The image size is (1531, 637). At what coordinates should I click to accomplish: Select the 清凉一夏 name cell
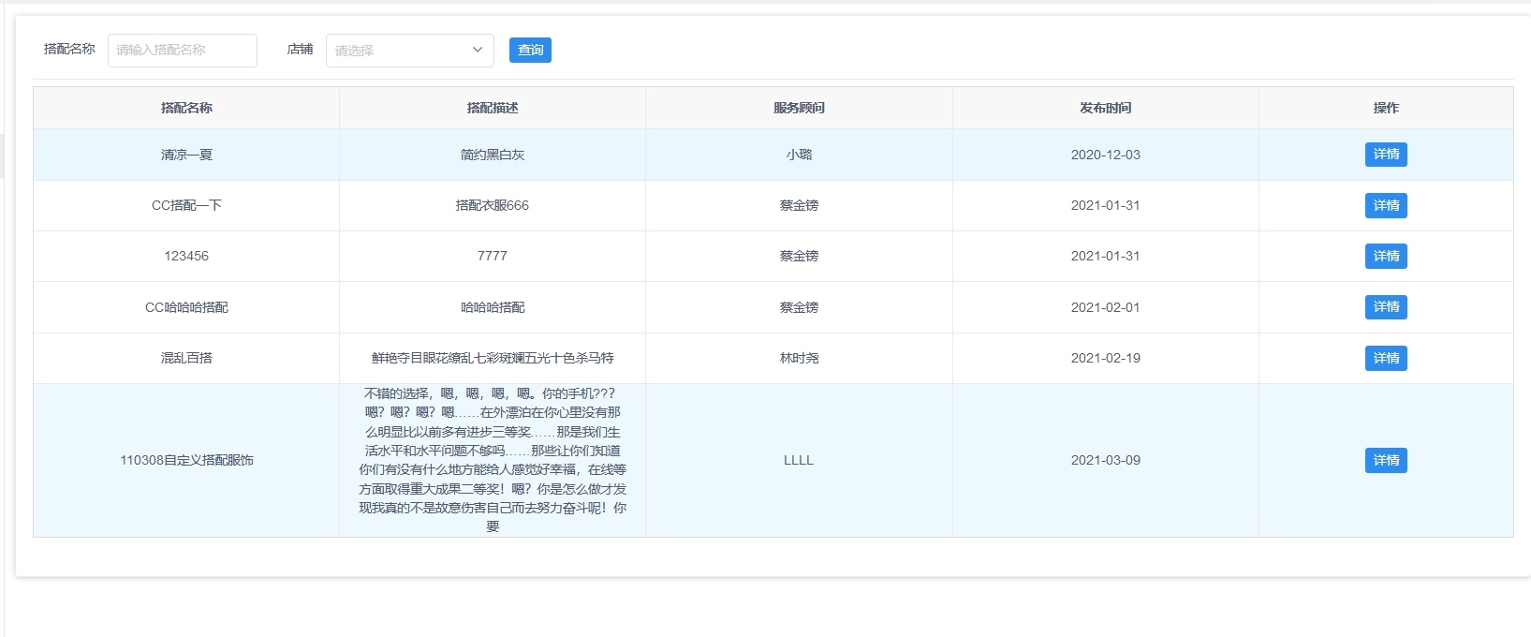(186, 155)
